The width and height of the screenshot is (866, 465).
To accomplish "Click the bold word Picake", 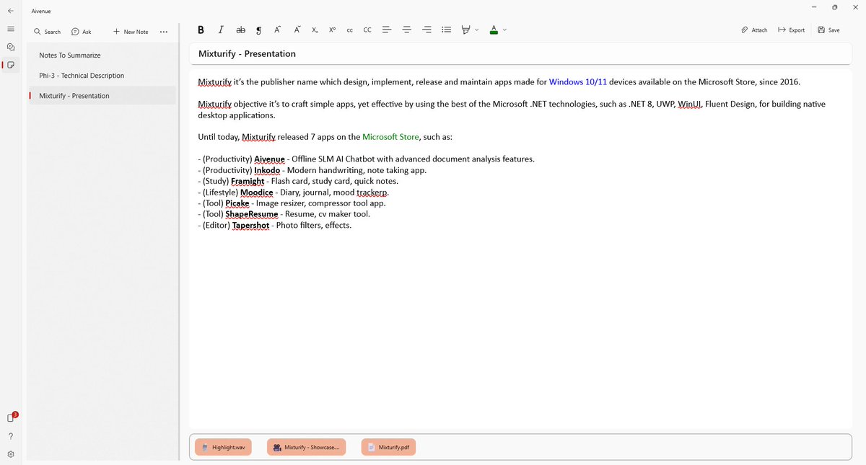I will [237, 203].
